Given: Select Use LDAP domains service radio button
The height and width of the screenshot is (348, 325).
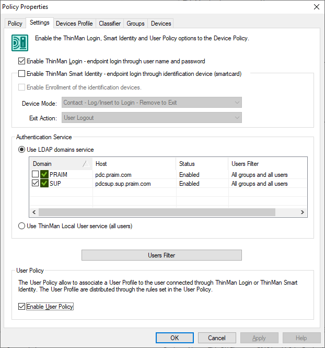Looking at the screenshot, I should point(21,150).
